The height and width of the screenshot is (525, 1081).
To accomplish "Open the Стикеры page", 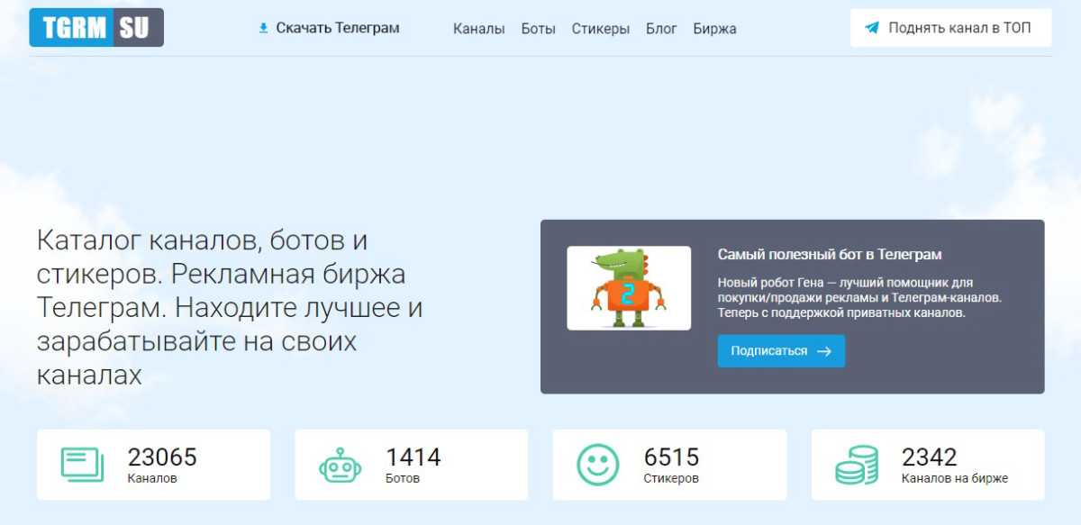I will [600, 29].
